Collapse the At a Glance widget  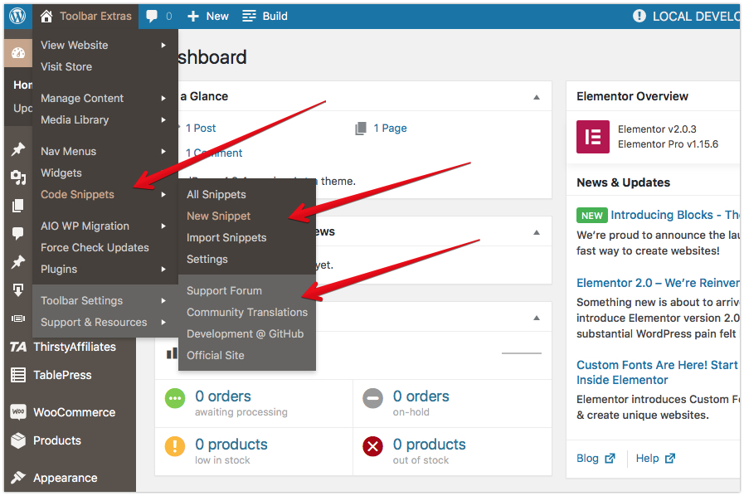click(x=537, y=97)
